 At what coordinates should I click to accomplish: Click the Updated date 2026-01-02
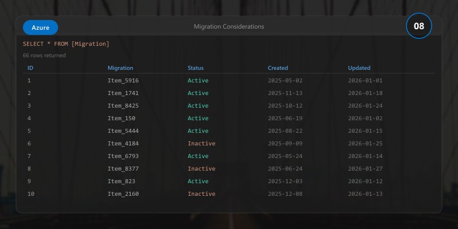tap(365, 118)
